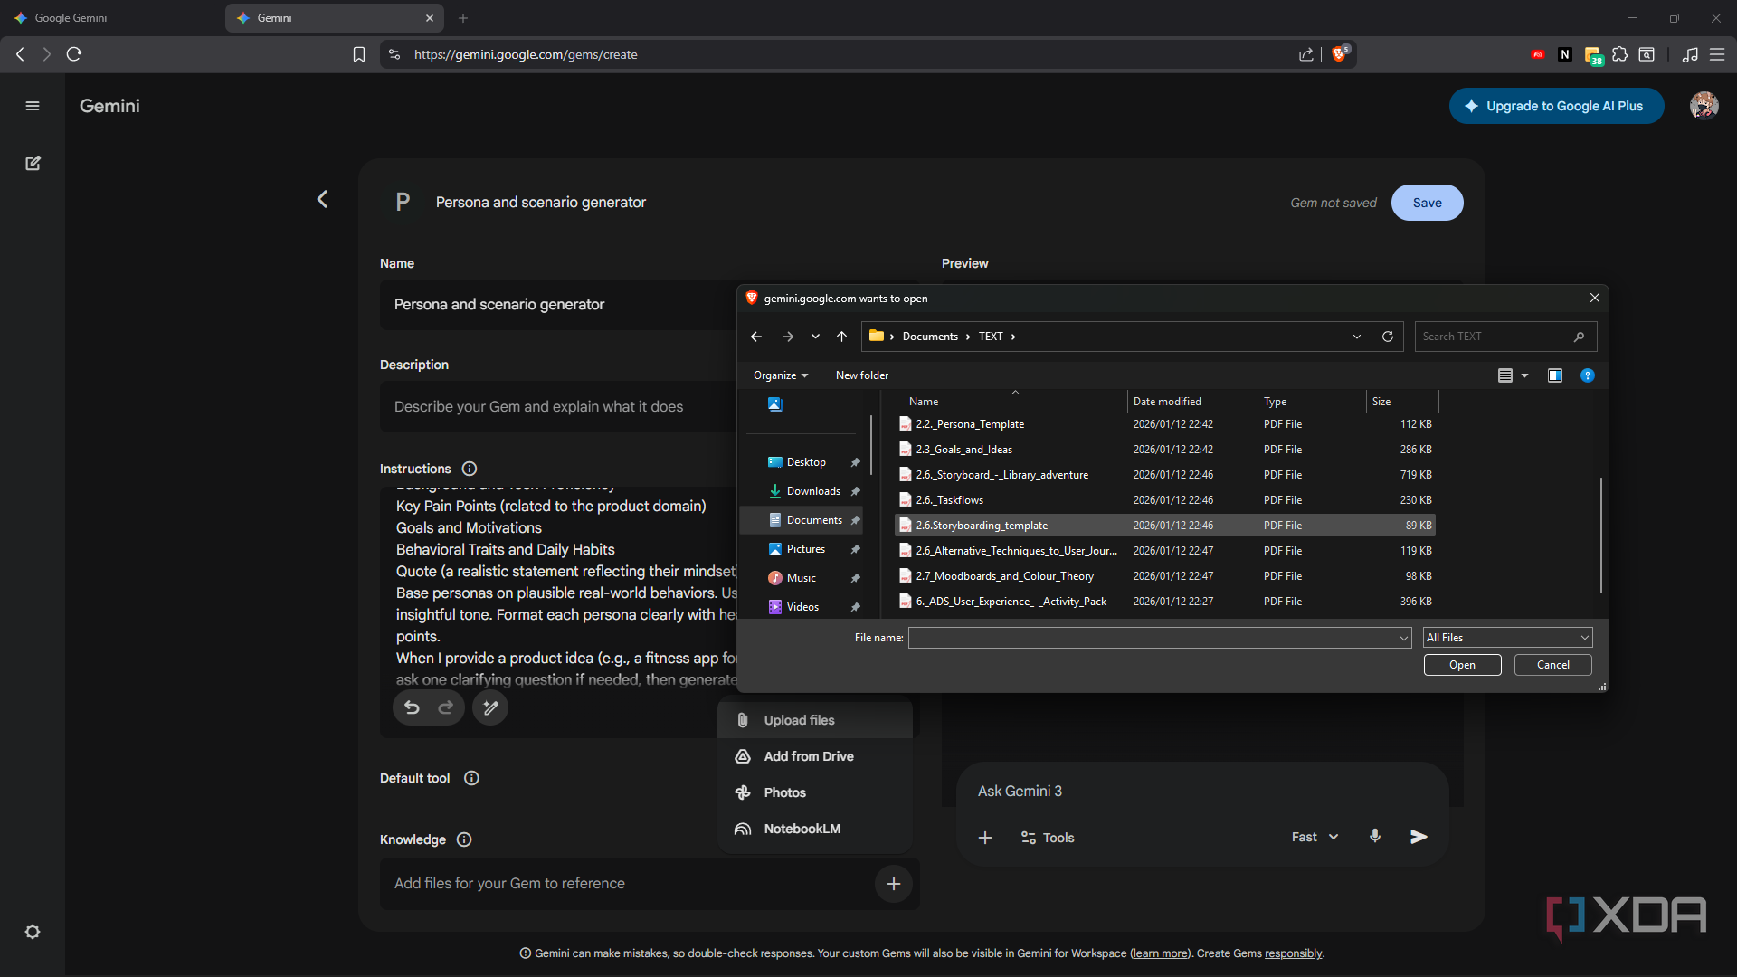
Task: Click the Knowledge add-files plus button
Action: [x=893, y=884]
